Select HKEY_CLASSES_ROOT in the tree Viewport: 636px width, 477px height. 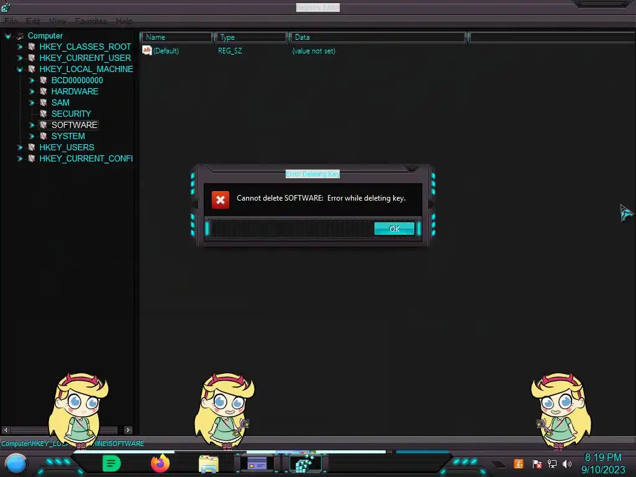[x=85, y=47]
